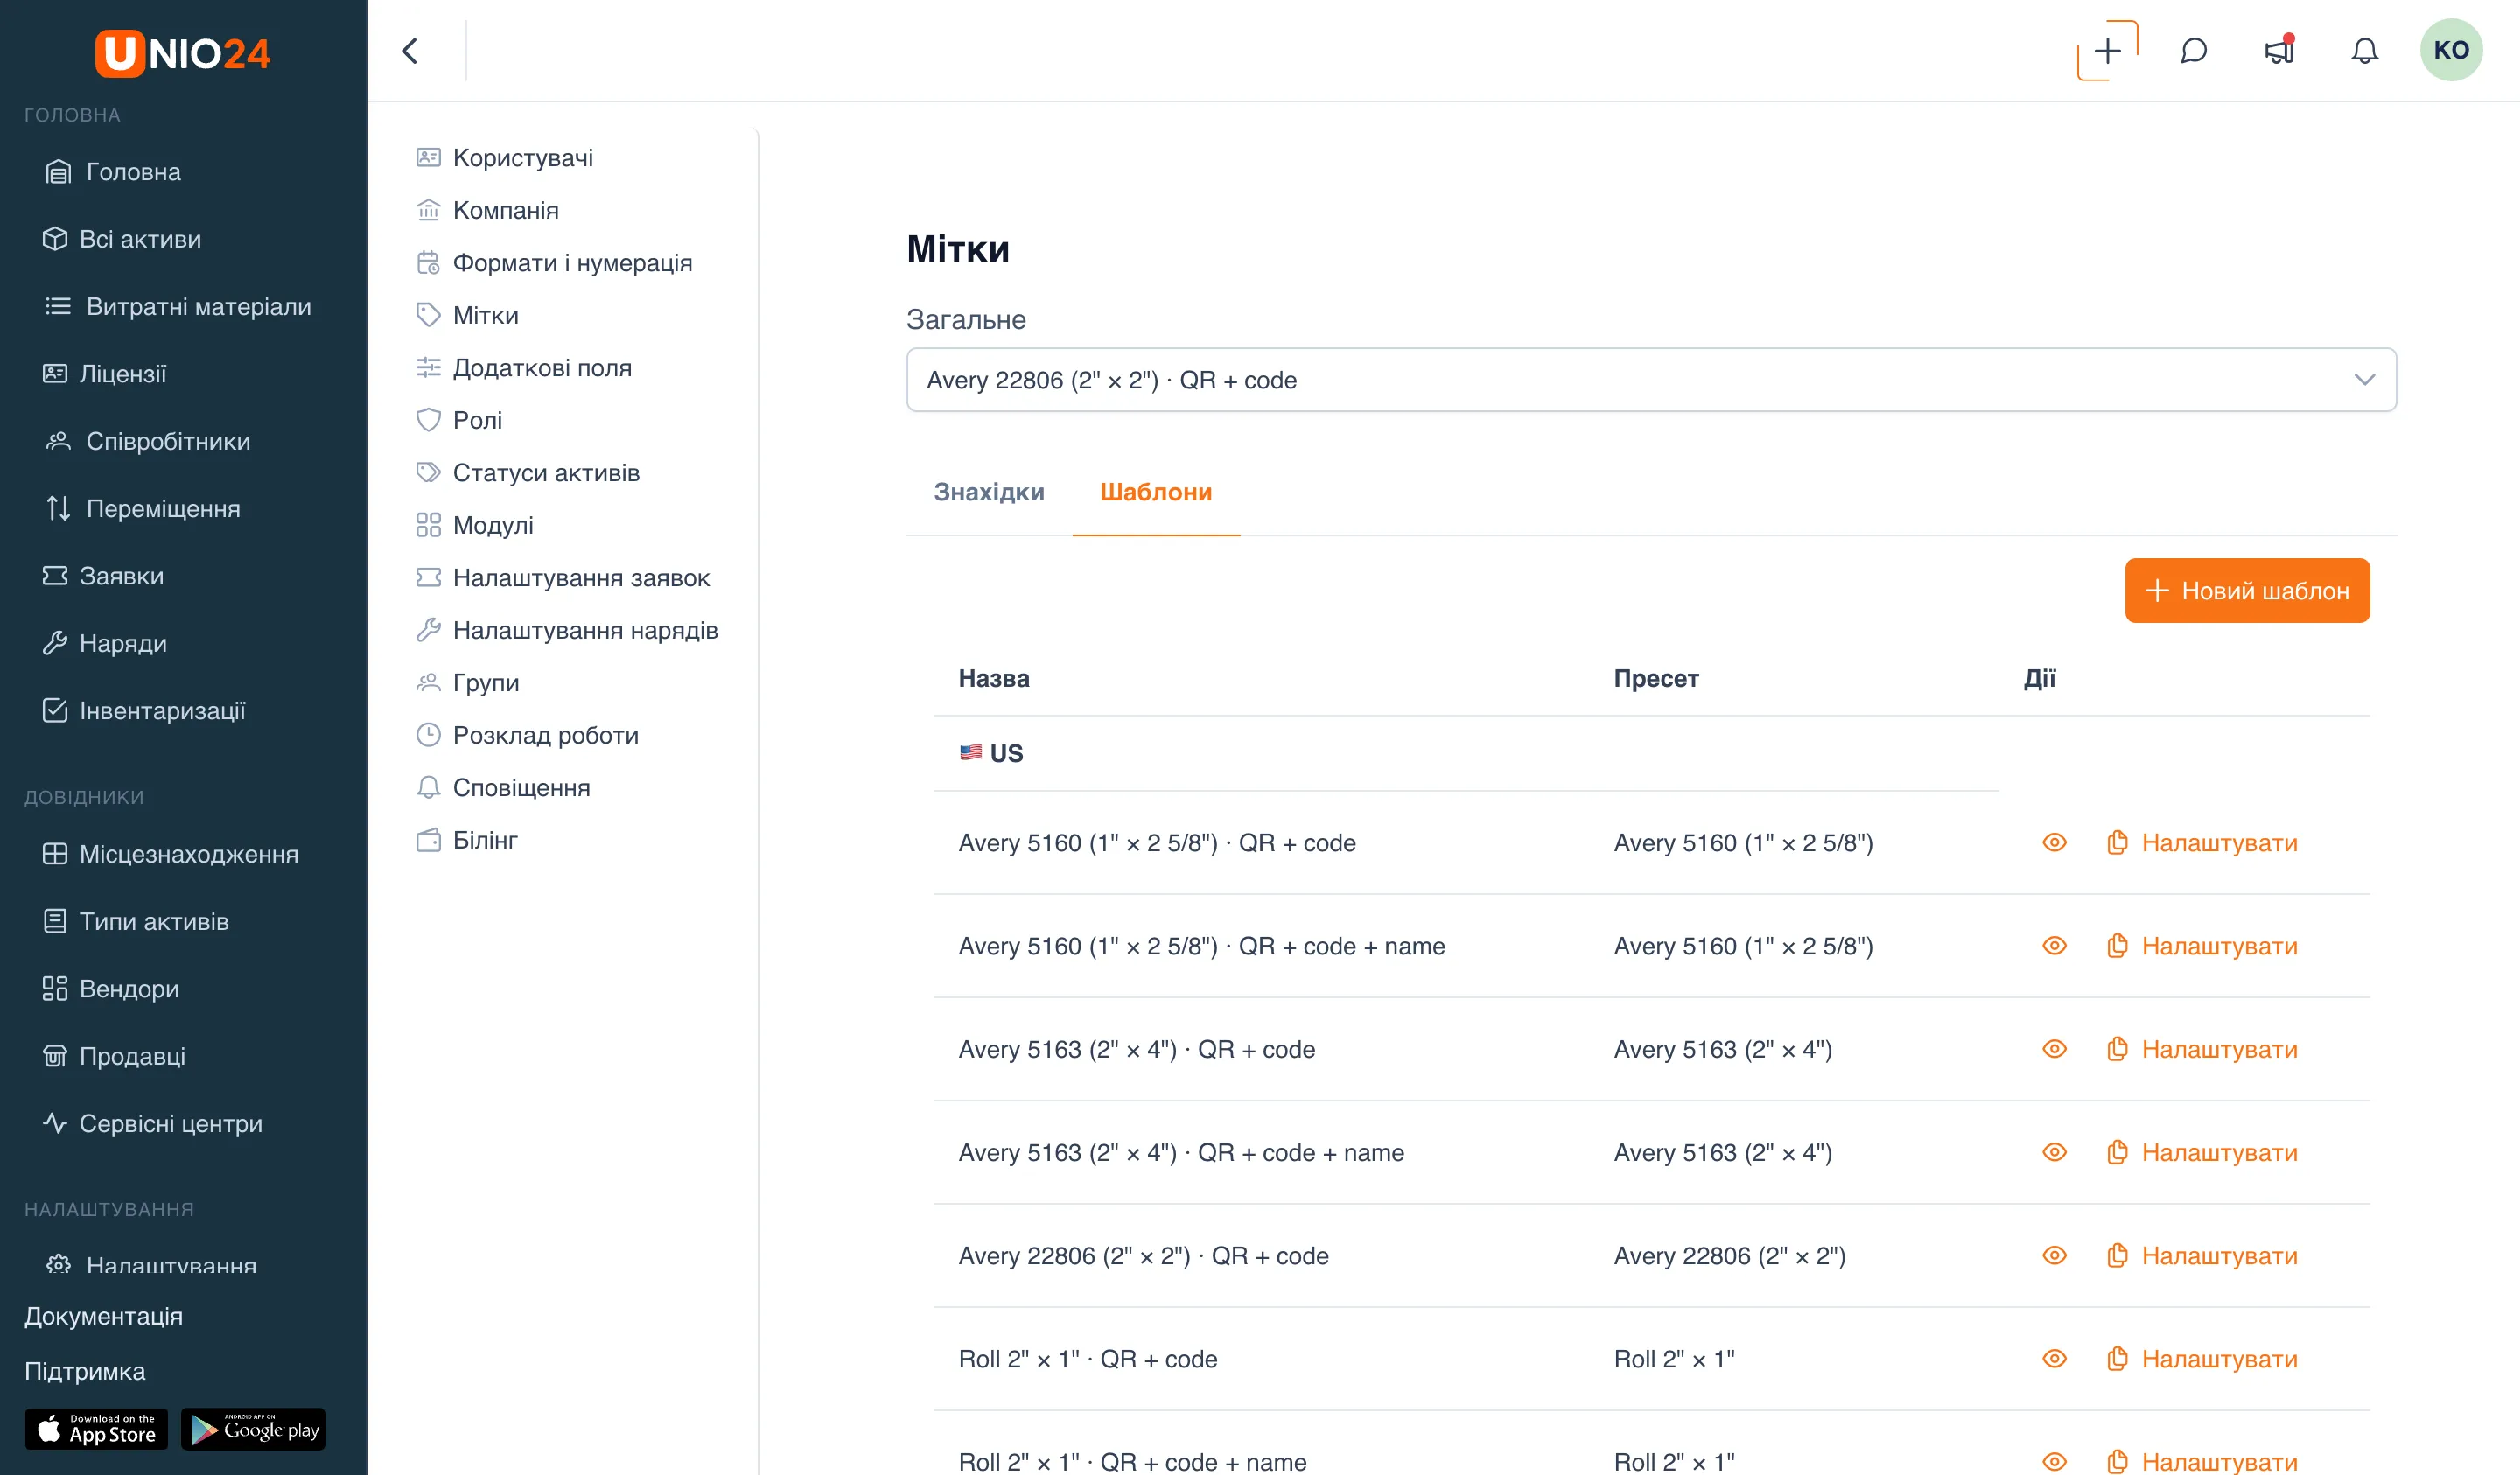Click the Назва column header

point(994,679)
